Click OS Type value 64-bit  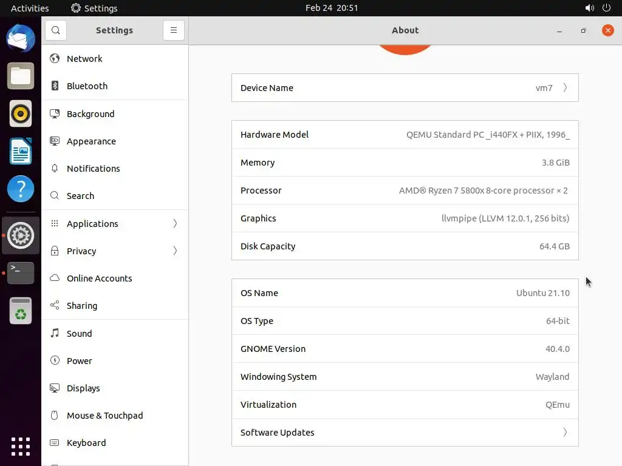(558, 321)
